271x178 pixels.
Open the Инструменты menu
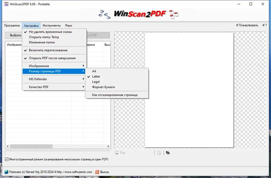point(52,26)
